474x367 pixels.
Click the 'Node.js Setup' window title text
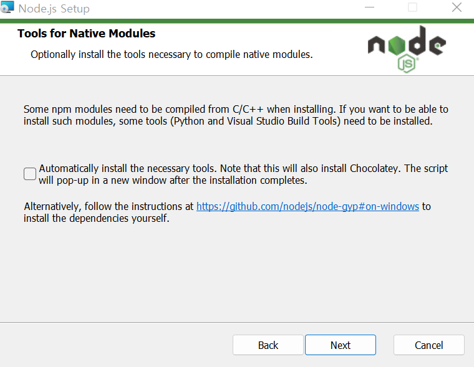[x=54, y=9]
